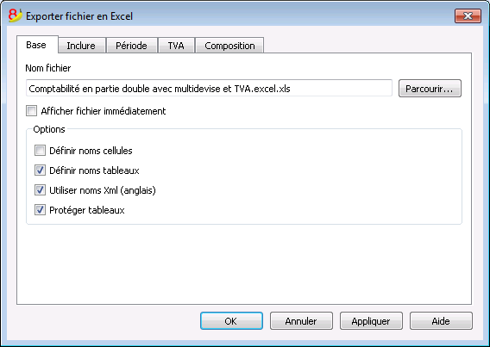The height and width of the screenshot is (347, 490).
Task: Uncheck Définir noms tableaux
Action: pyautogui.click(x=40, y=170)
